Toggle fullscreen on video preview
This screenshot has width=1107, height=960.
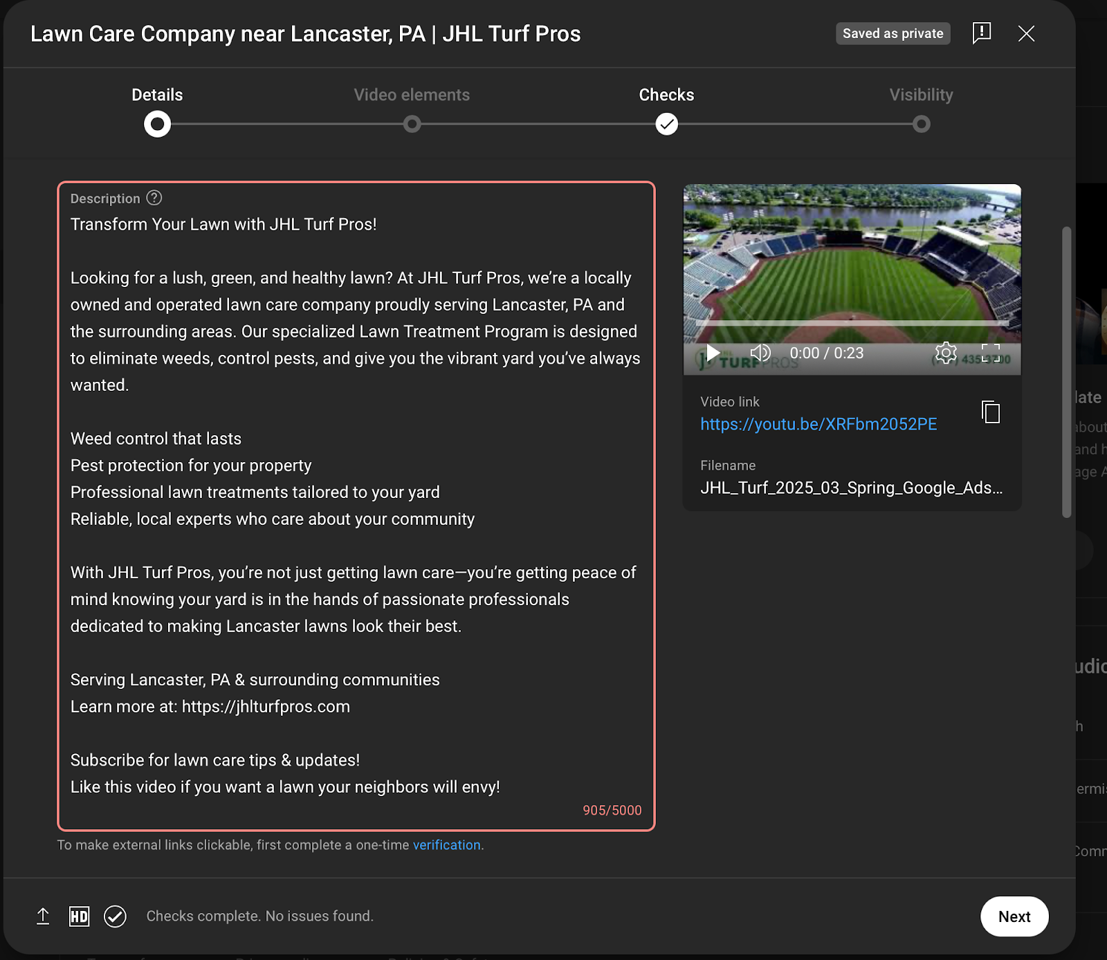[991, 353]
